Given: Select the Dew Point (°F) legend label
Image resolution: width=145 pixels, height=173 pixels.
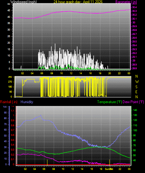Looking at the screenshot, I should 133,102.
